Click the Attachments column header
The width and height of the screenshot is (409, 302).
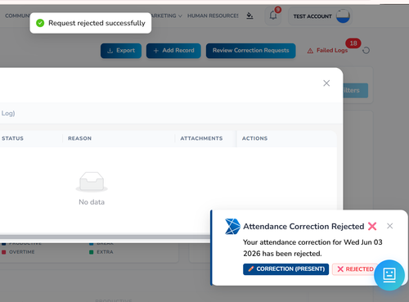201,138
